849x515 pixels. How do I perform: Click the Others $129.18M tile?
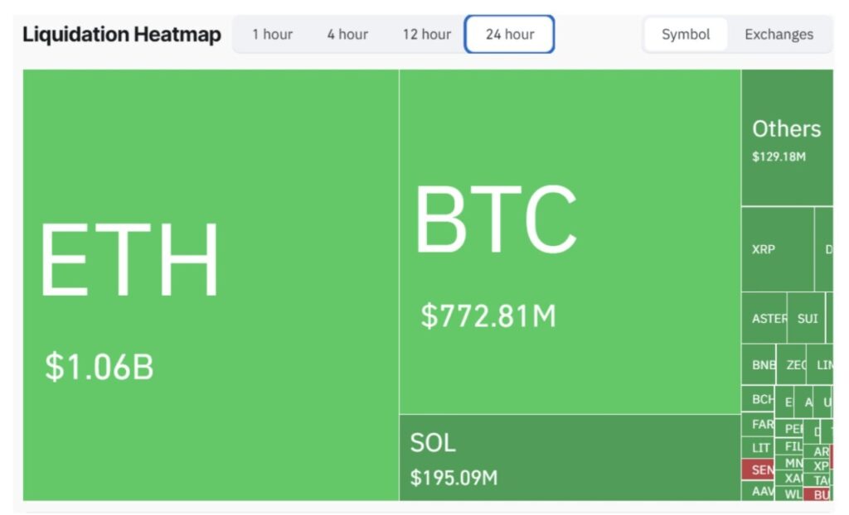pos(786,138)
